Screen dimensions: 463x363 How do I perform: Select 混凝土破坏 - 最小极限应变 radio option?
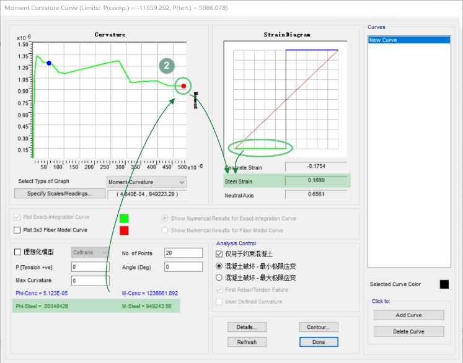pyautogui.click(x=219, y=266)
